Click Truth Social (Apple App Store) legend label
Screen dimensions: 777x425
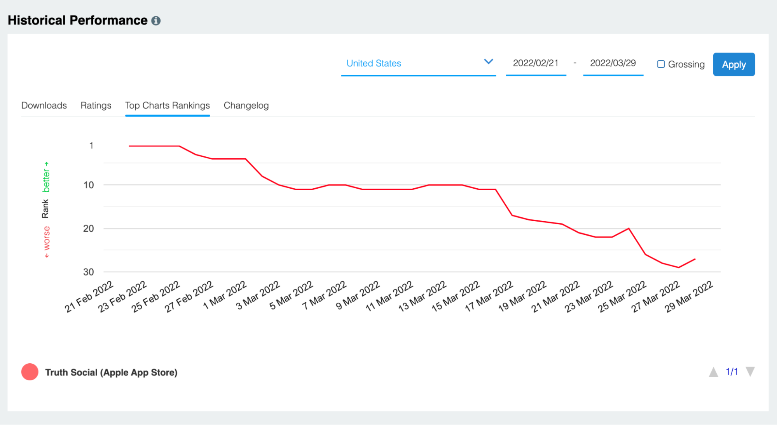click(x=111, y=373)
